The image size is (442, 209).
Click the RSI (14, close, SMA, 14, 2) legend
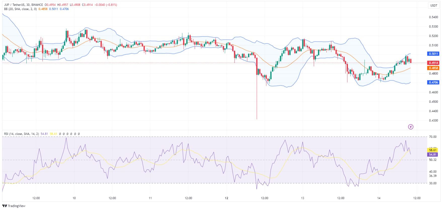pos(21,134)
